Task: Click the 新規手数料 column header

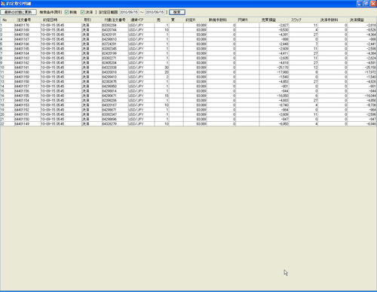Action: click(x=222, y=20)
